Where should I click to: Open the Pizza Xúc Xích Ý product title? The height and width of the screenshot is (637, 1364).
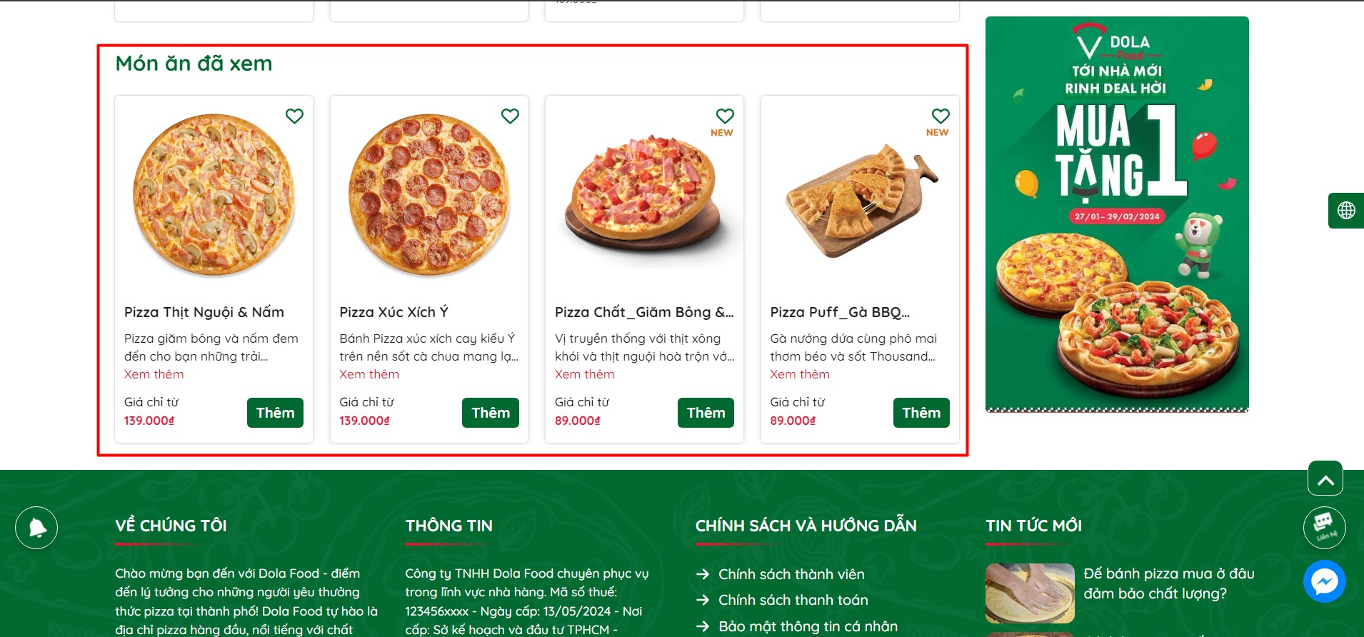point(393,312)
